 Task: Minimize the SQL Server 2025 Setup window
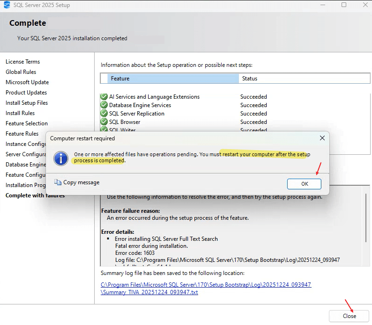click(x=323, y=5)
